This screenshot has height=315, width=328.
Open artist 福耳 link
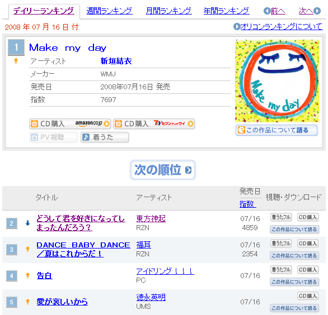pos(143,245)
